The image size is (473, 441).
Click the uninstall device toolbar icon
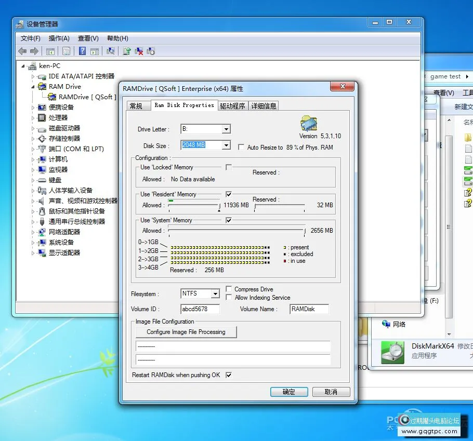coord(139,51)
